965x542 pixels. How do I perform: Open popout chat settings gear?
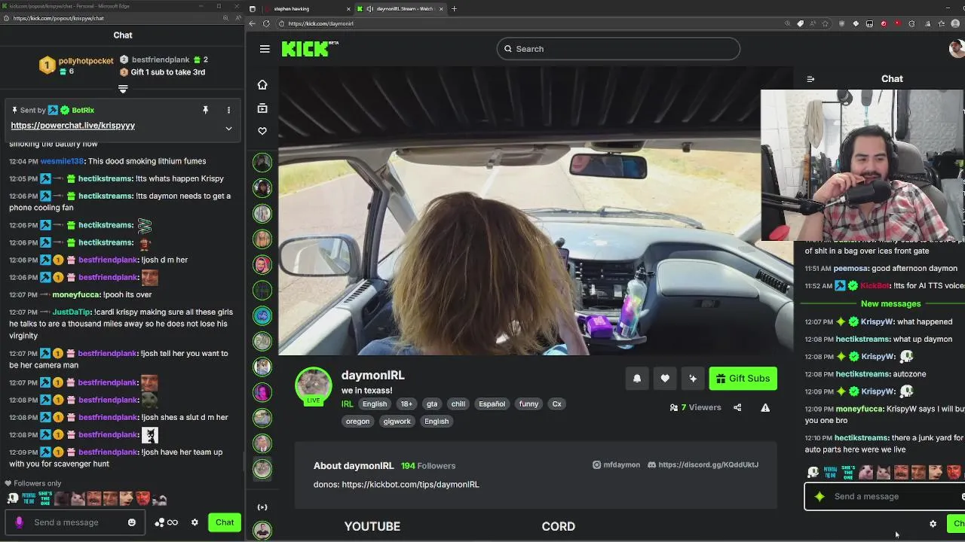click(x=195, y=522)
